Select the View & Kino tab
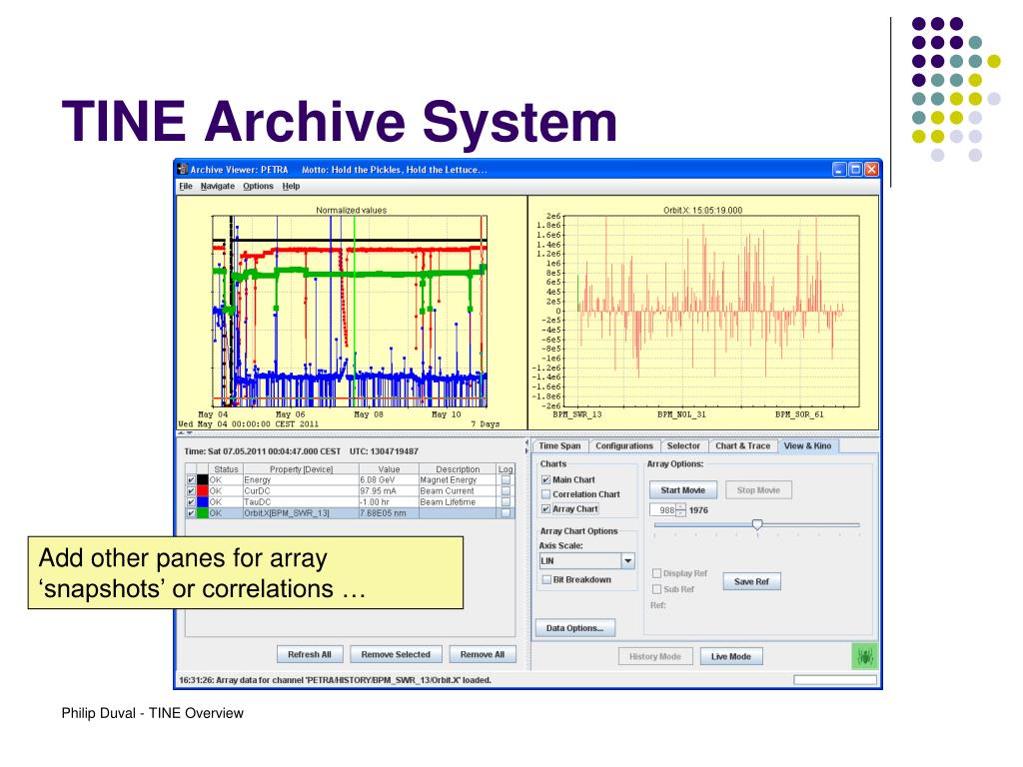The width and height of the screenshot is (1023, 767). [x=807, y=446]
